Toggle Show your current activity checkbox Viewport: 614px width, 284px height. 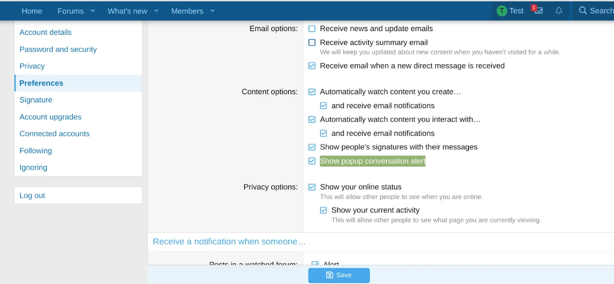coord(323,210)
